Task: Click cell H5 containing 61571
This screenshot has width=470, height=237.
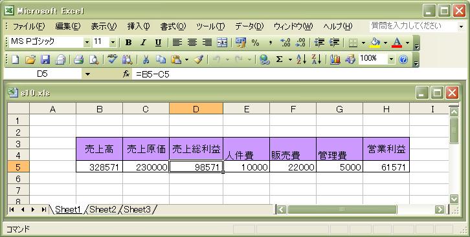Action: pos(386,167)
